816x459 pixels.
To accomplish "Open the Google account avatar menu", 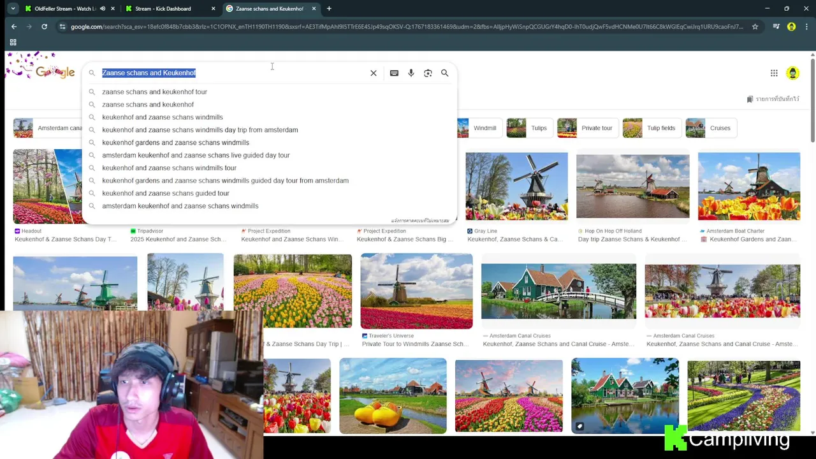I will click(792, 73).
